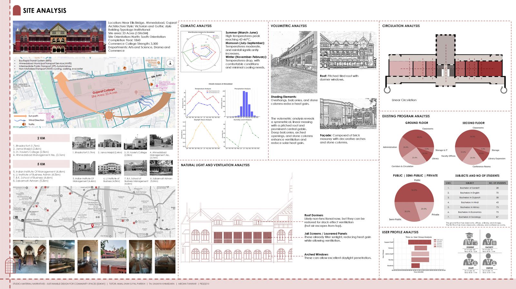Click the Bachelors in English table row
Viewport: 516px width, 289px height.
pos(476,193)
